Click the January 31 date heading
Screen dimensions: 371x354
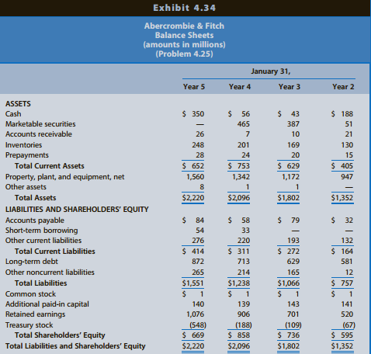pyautogui.click(x=271, y=71)
